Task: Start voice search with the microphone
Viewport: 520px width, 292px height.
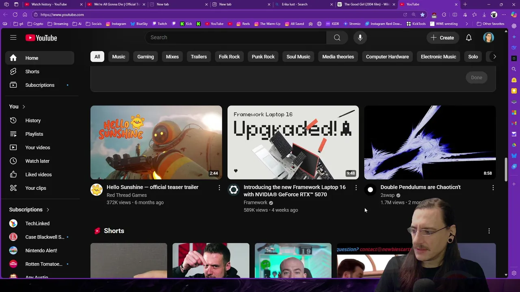Action: (x=360, y=37)
